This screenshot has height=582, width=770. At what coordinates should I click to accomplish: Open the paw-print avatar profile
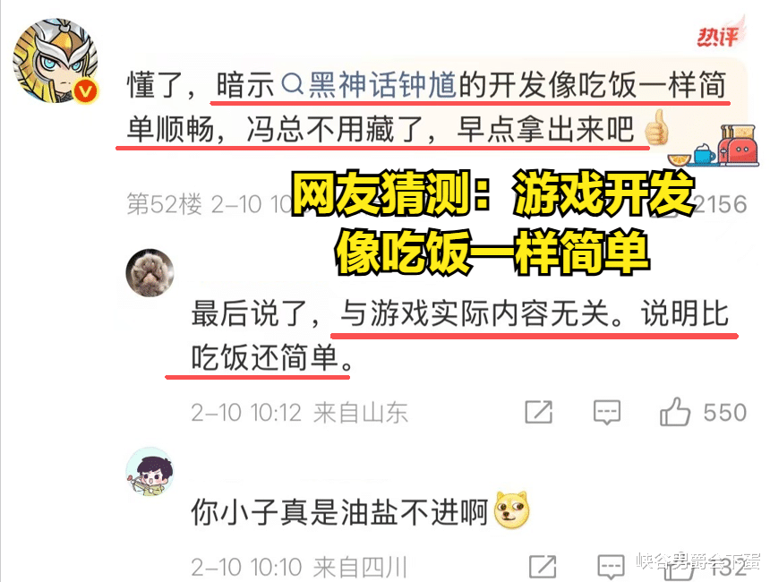click(150, 272)
